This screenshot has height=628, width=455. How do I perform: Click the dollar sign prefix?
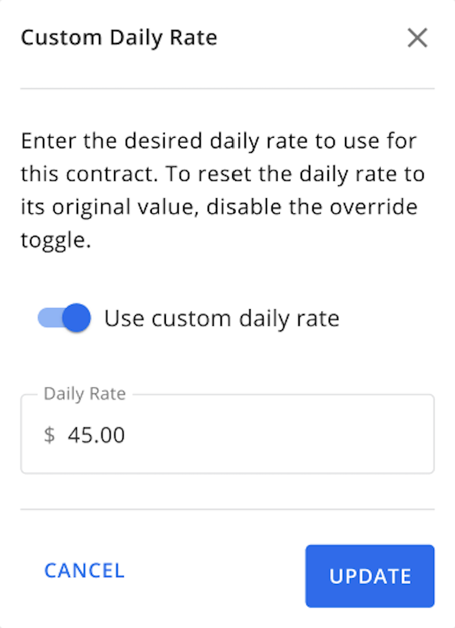point(49,435)
